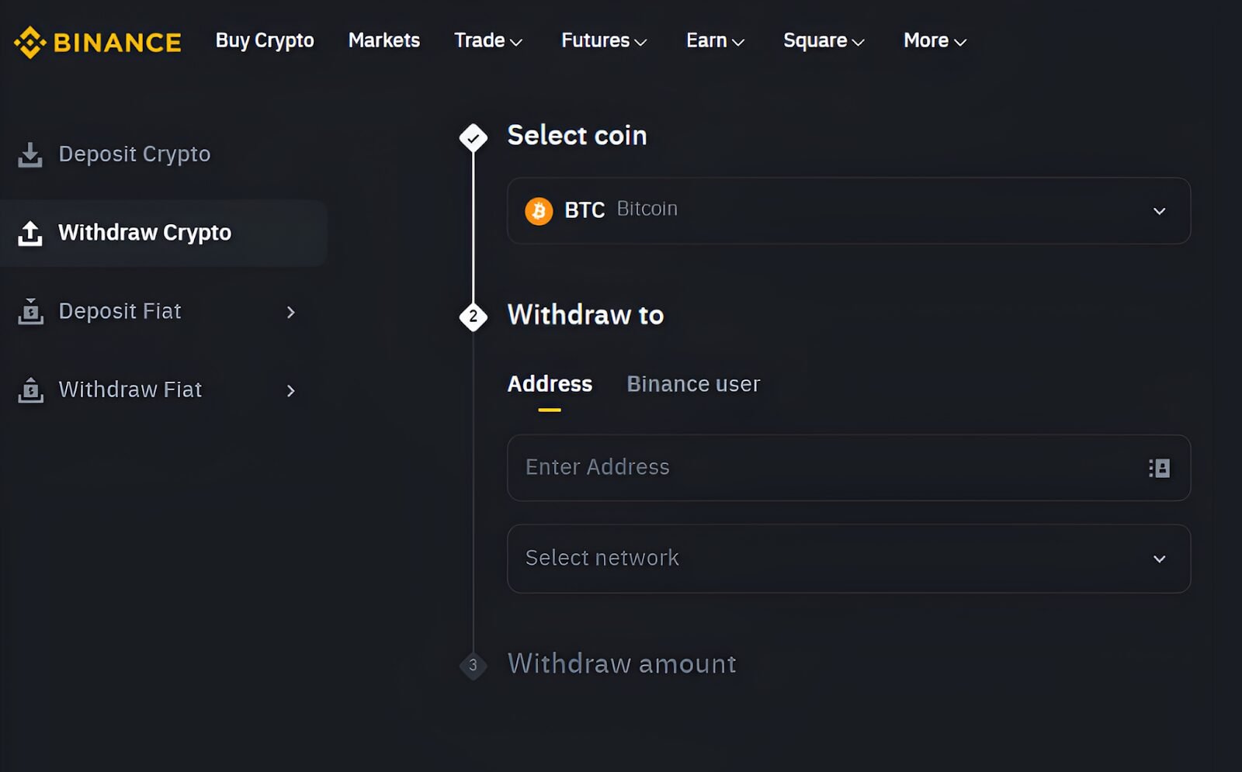Select the Deposit Fiat icon
This screenshot has width=1242, height=772.
tap(29, 311)
